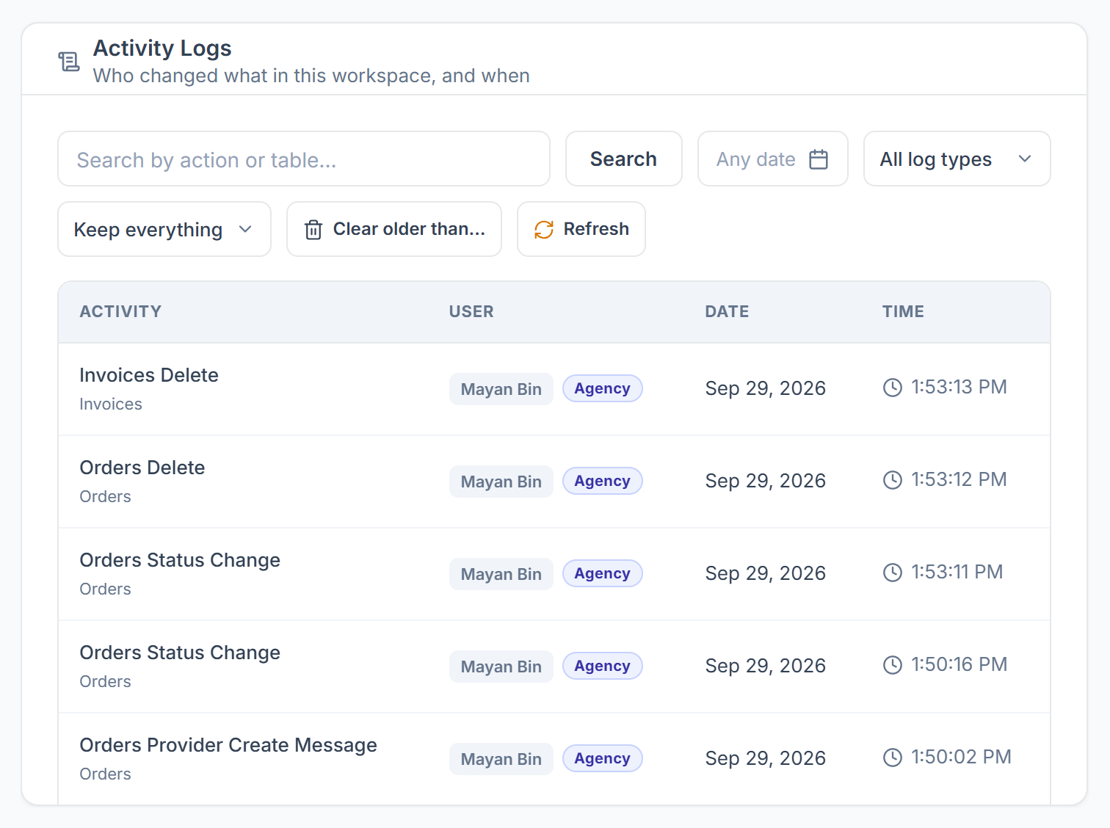Select the Invoices Delete log entry
Image resolution: width=1110 pixels, height=828 pixels.
[x=554, y=389]
